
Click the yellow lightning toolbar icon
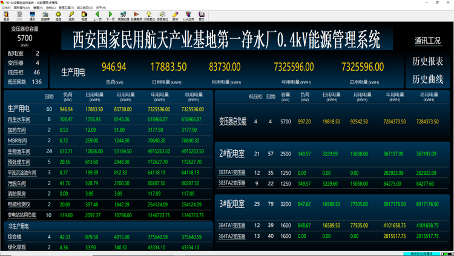pyautogui.click(x=71, y=16)
